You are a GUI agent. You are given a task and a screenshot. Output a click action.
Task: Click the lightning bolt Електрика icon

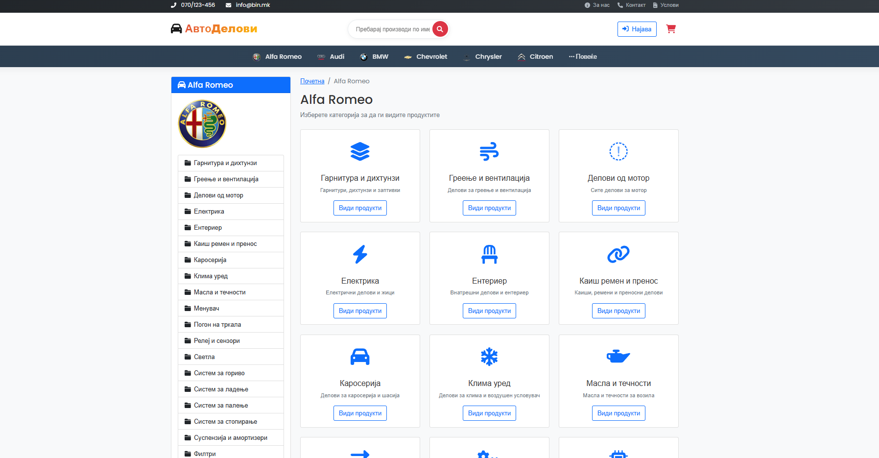[x=360, y=254]
